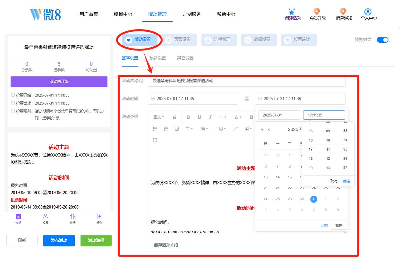Screen dimensions: 400x266
Task: Open the font color dropdown
Action: (x=238, y=117)
